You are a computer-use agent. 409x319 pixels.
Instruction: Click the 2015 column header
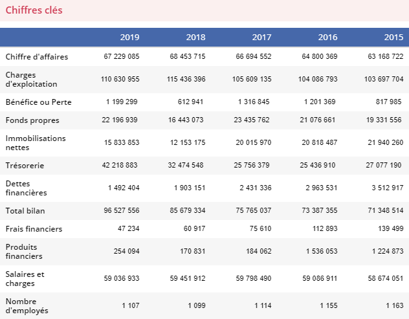pos(393,37)
